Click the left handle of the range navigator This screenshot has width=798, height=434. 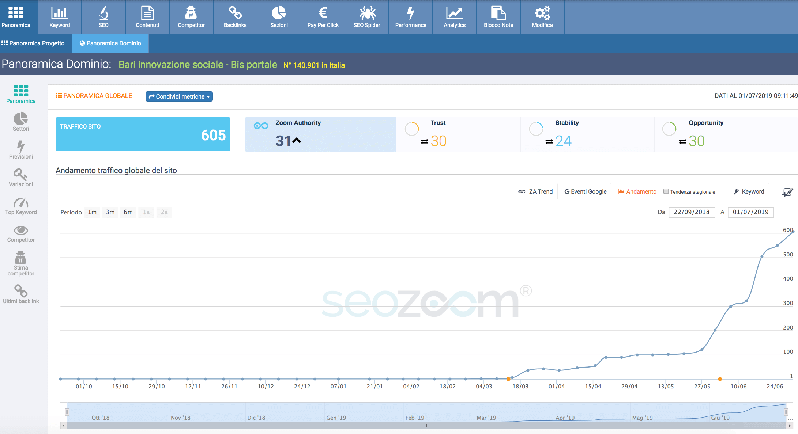[67, 412]
